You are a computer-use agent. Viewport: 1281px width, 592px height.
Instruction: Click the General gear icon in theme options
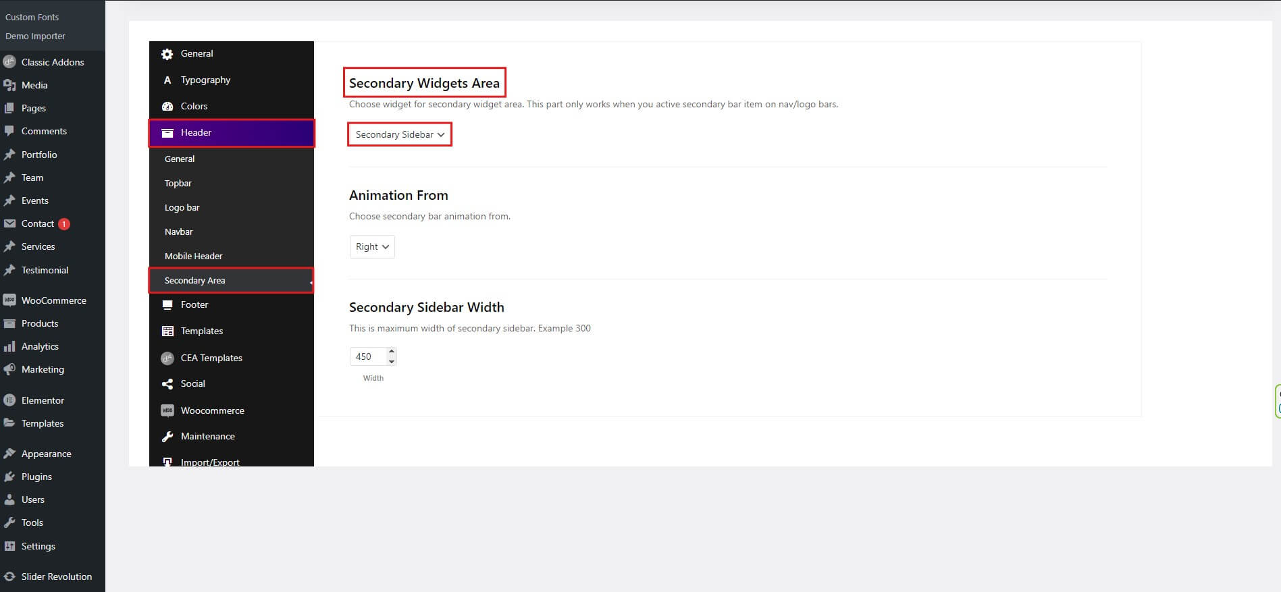(x=167, y=54)
